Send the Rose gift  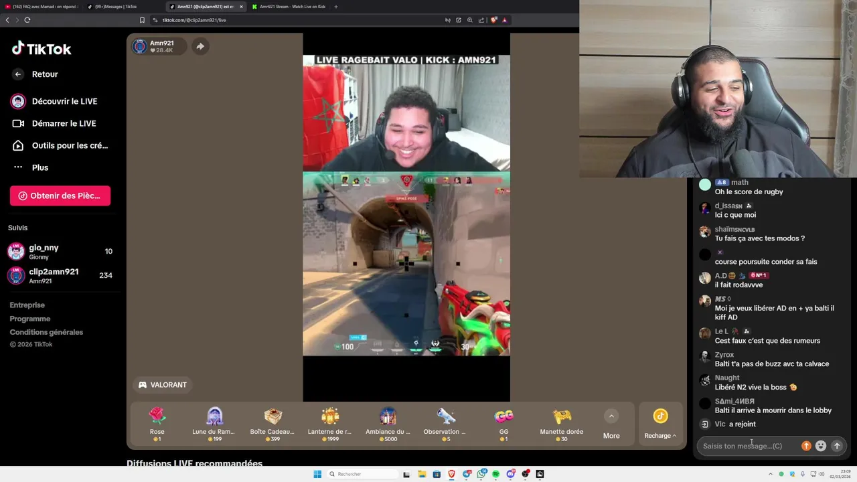[157, 424]
